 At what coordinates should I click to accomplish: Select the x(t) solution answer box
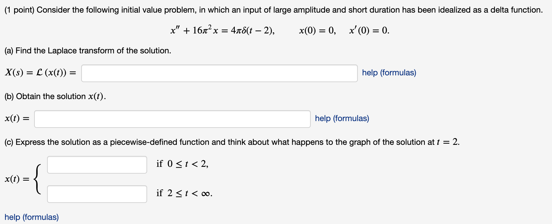tap(172, 118)
